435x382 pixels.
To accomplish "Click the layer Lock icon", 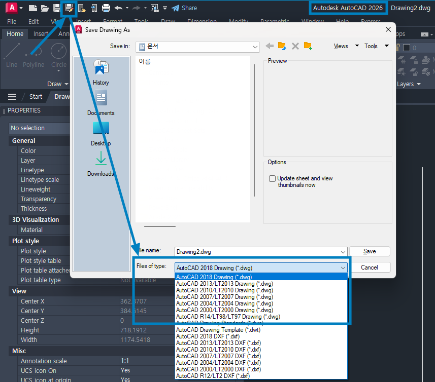I will [414, 60].
